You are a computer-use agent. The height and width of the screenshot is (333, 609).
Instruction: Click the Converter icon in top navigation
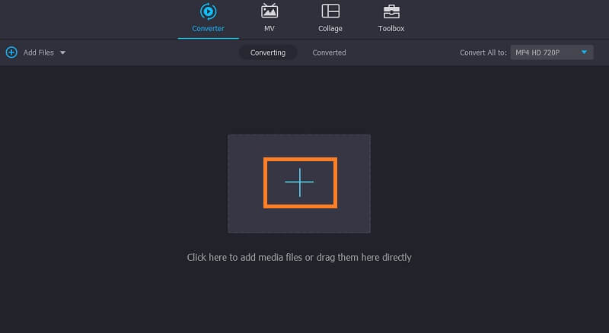pyautogui.click(x=208, y=11)
